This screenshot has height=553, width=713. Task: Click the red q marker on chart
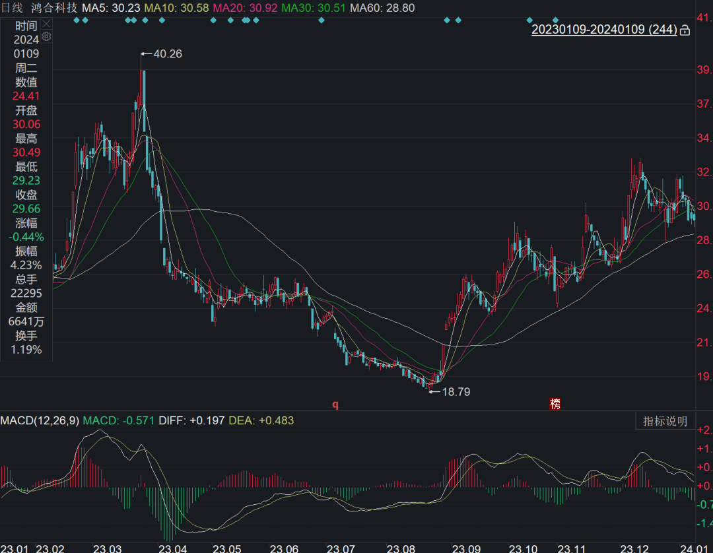[335, 405]
